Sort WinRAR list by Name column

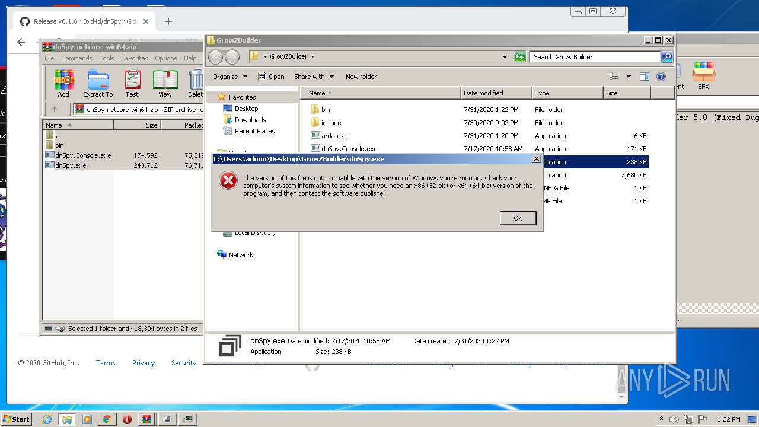click(x=78, y=125)
